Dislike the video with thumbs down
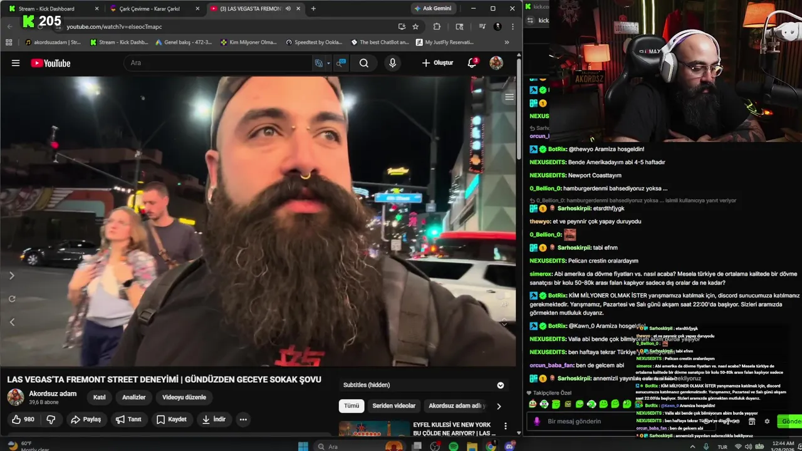This screenshot has width=802, height=451. 51,419
